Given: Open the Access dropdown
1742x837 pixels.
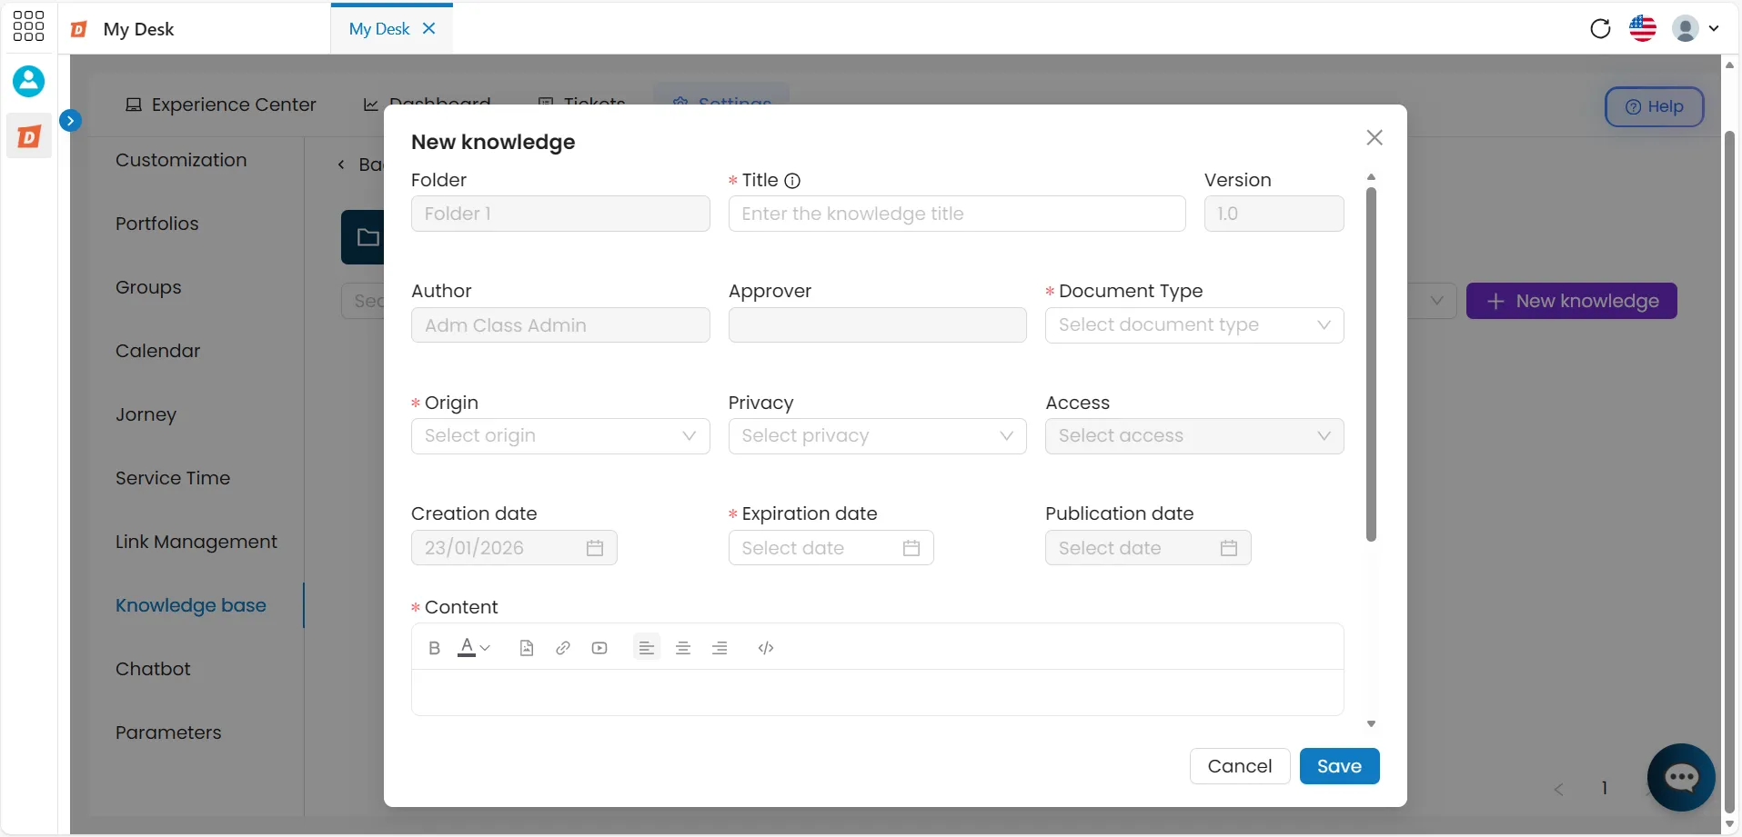Looking at the screenshot, I should [x=1194, y=436].
